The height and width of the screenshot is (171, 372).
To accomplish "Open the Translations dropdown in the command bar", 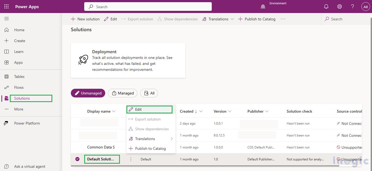I will [218, 19].
